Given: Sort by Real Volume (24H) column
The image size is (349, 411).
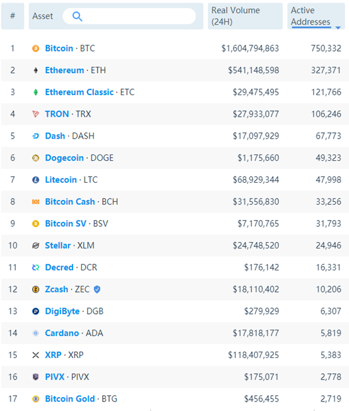Looking at the screenshot, I should pyautogui.click(x=236, y=16).
